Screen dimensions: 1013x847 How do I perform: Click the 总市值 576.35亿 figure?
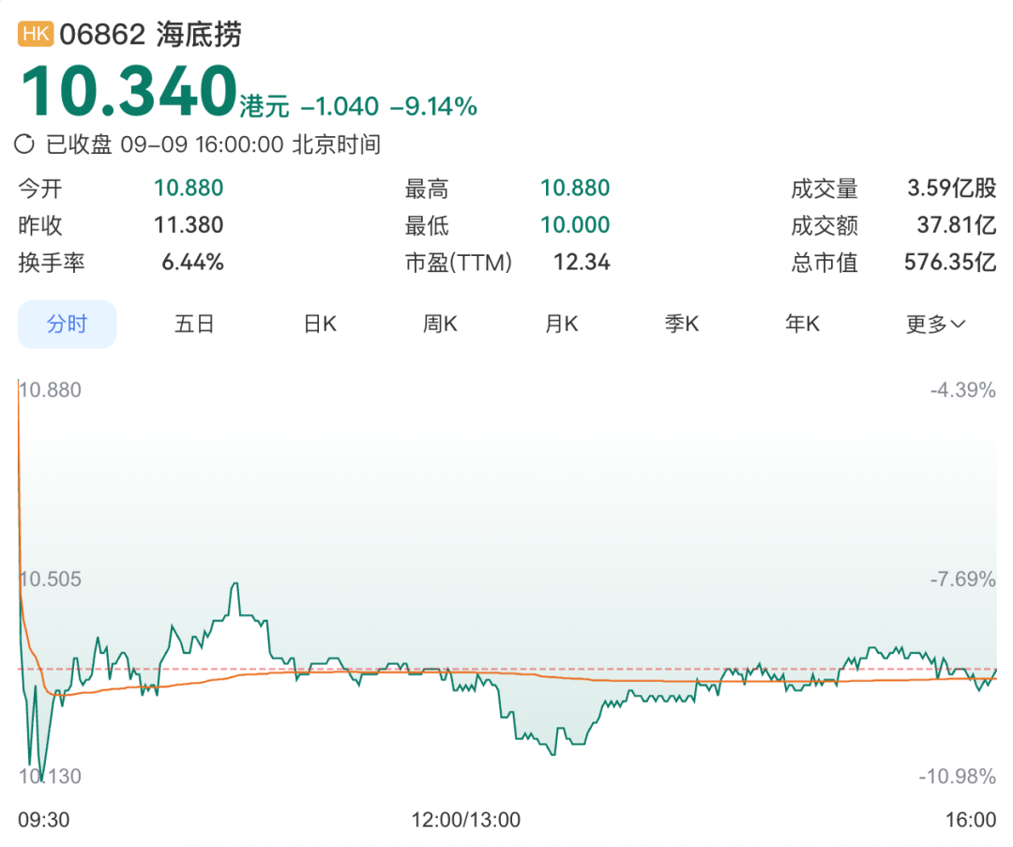[x=950, y=263]
